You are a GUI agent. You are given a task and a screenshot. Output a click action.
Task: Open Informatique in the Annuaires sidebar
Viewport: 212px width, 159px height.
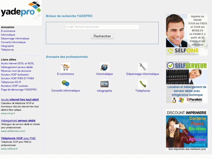8,35
